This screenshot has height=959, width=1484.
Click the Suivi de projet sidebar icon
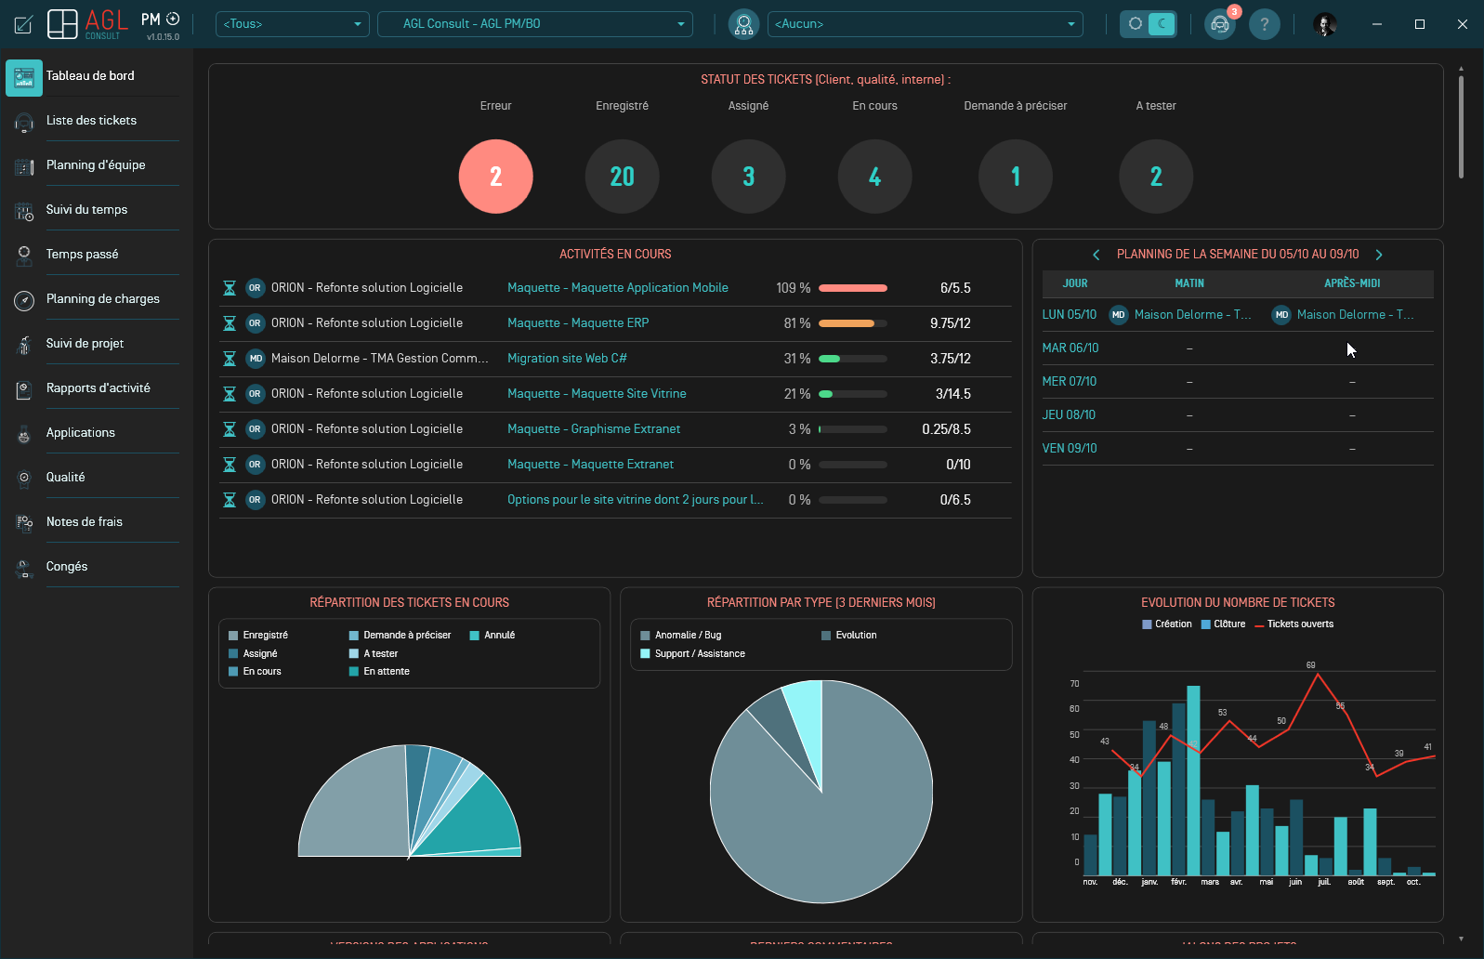point(24,344)
